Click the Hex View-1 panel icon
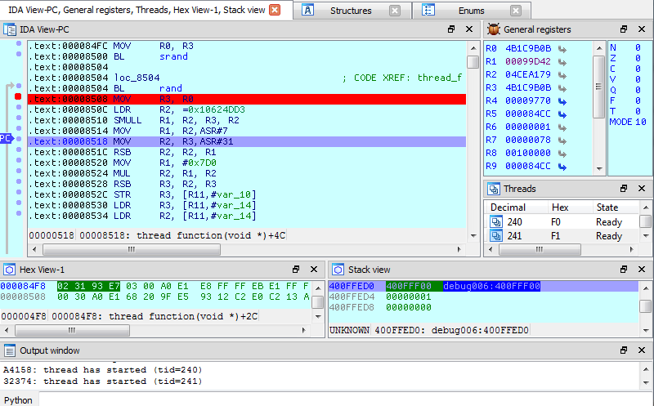This screenshot has height=406, width=654. pos(9,270)
